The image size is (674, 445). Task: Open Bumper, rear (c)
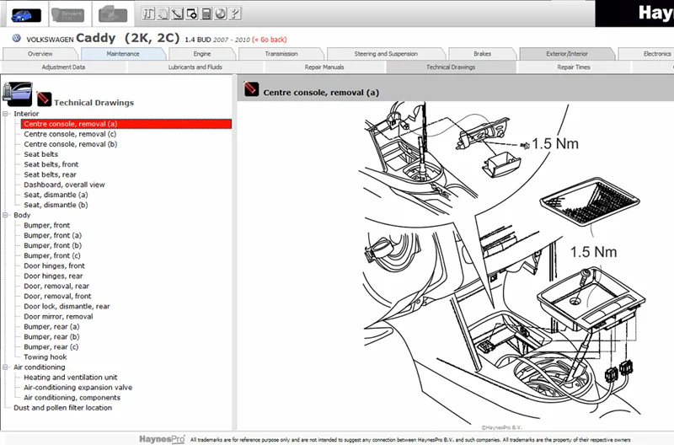[51, 347]
